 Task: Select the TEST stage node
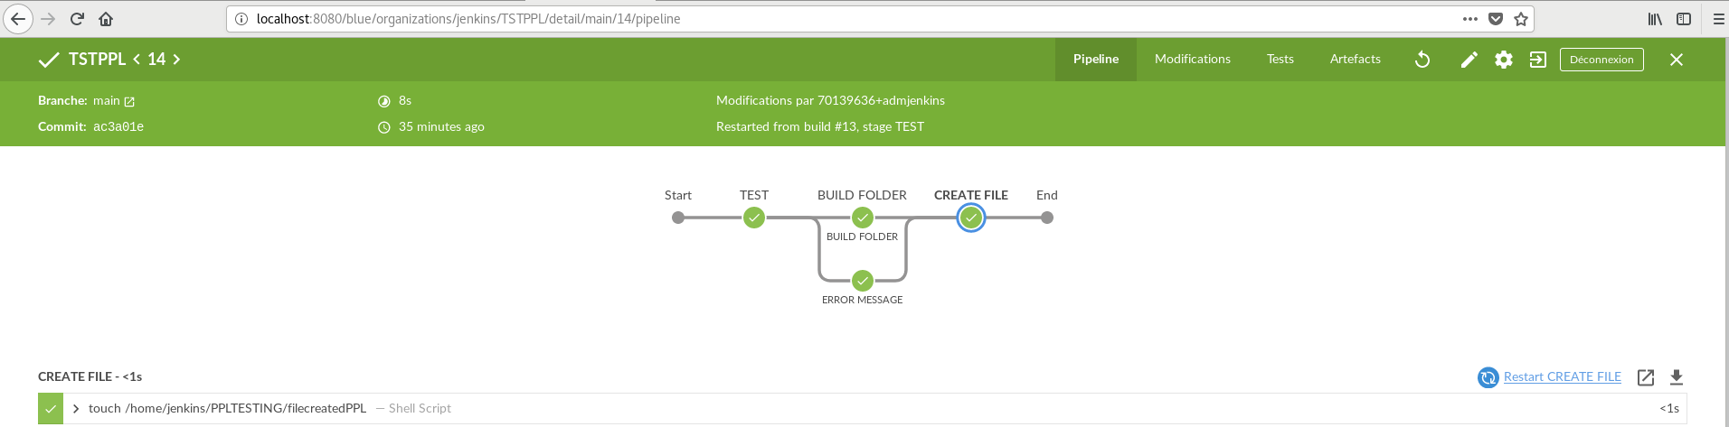click(x=753, y=218)
